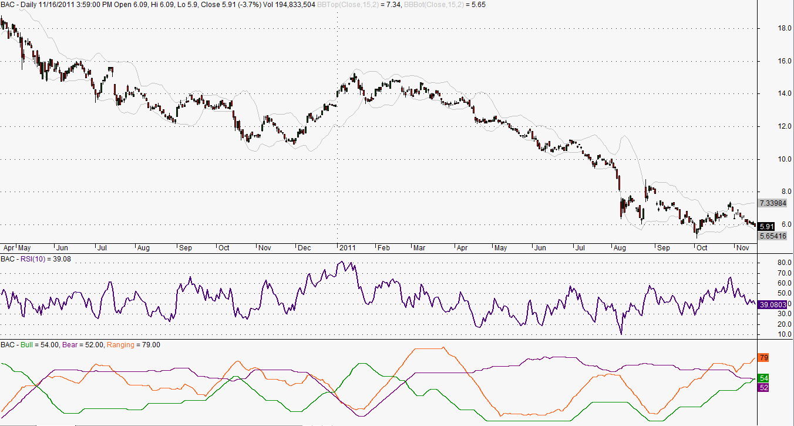Click the purple 39.0803 RSI value tag
Screen dimensions: 794x426
point(773,304)
